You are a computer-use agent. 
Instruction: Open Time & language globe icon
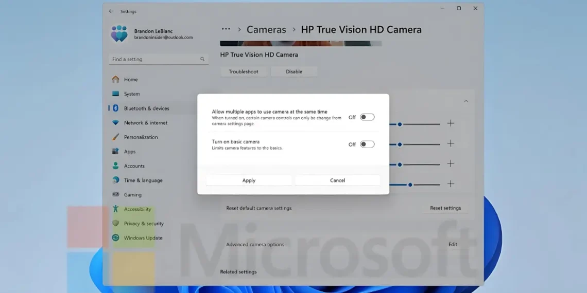tap(115, 180)
